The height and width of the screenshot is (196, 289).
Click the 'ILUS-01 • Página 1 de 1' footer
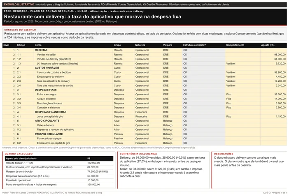tap(275, 193)
